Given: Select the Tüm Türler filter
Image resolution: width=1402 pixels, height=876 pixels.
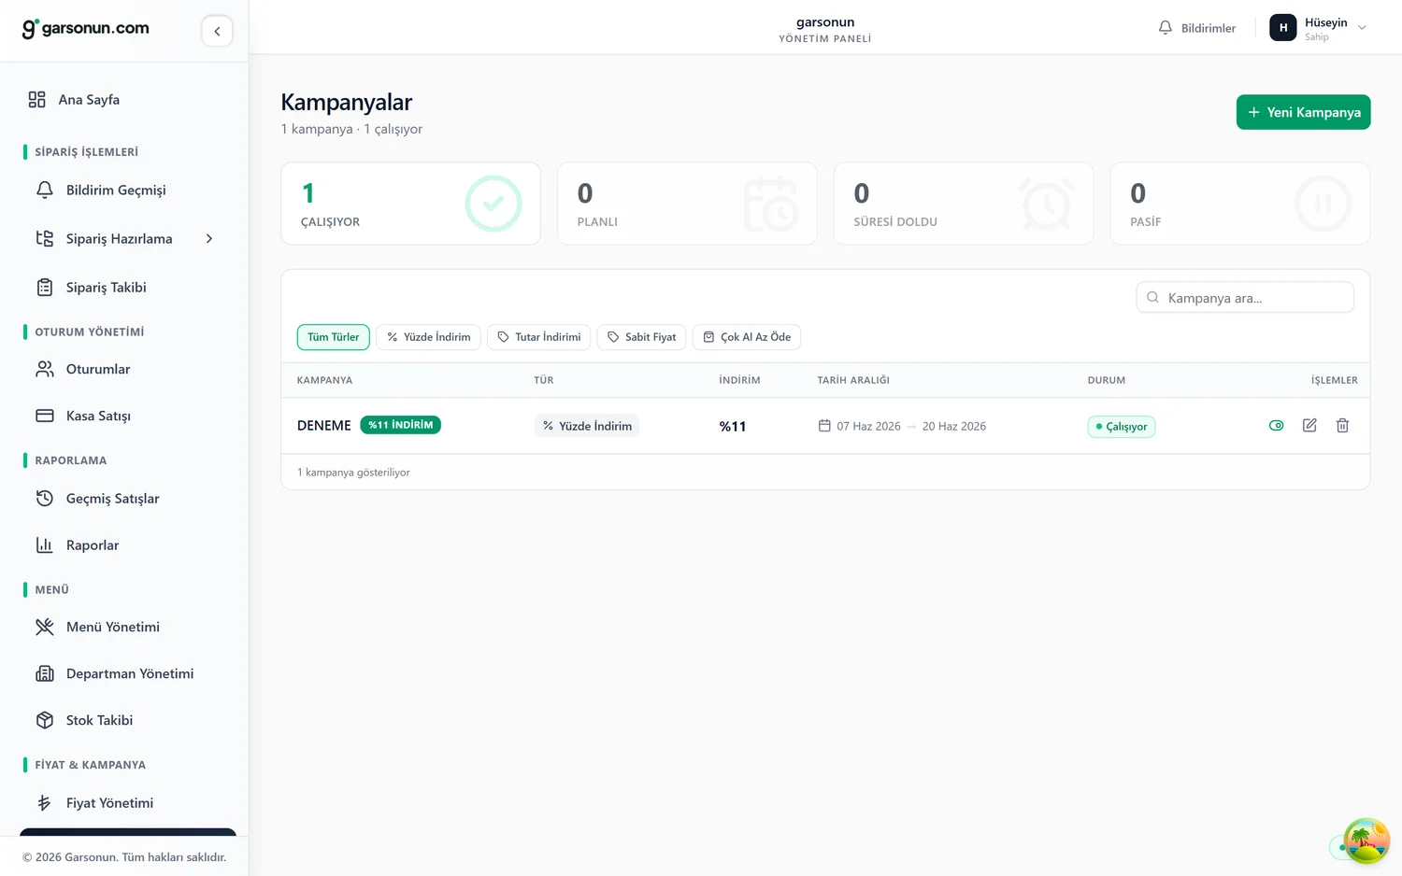Looking at the screenshot, I should (334, 337).
